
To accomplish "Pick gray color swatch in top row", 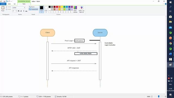I will click(52, 7).
